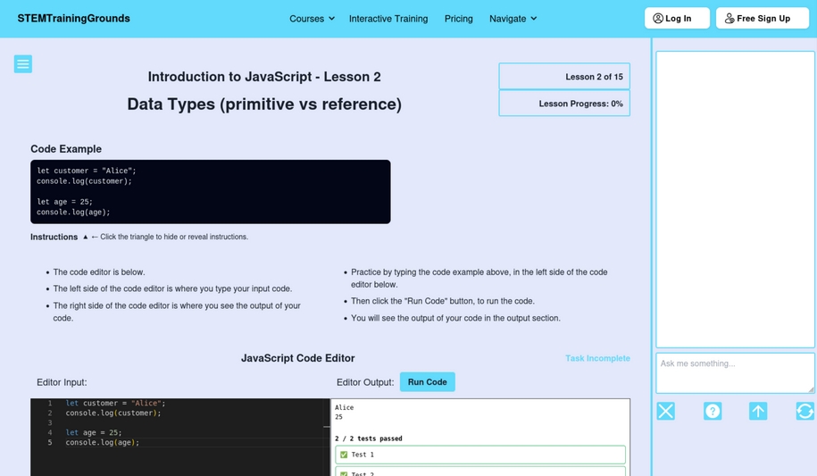Click the Lesson Progress: 0% indicator

pos(564,104)
